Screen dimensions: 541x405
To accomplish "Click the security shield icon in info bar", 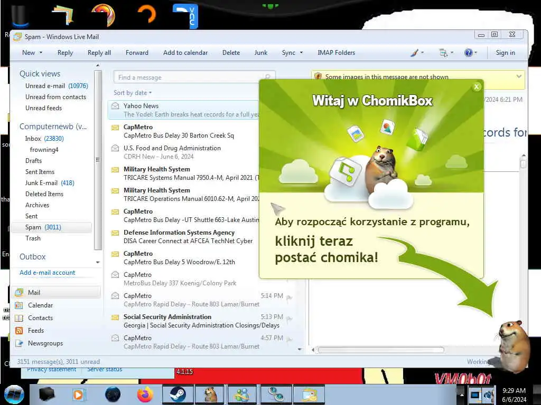I will coord(318,76).
